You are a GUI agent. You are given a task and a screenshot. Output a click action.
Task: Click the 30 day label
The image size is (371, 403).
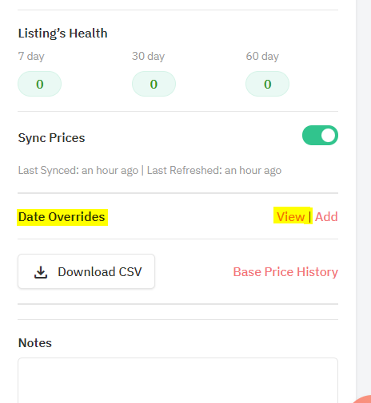point(148,57)
